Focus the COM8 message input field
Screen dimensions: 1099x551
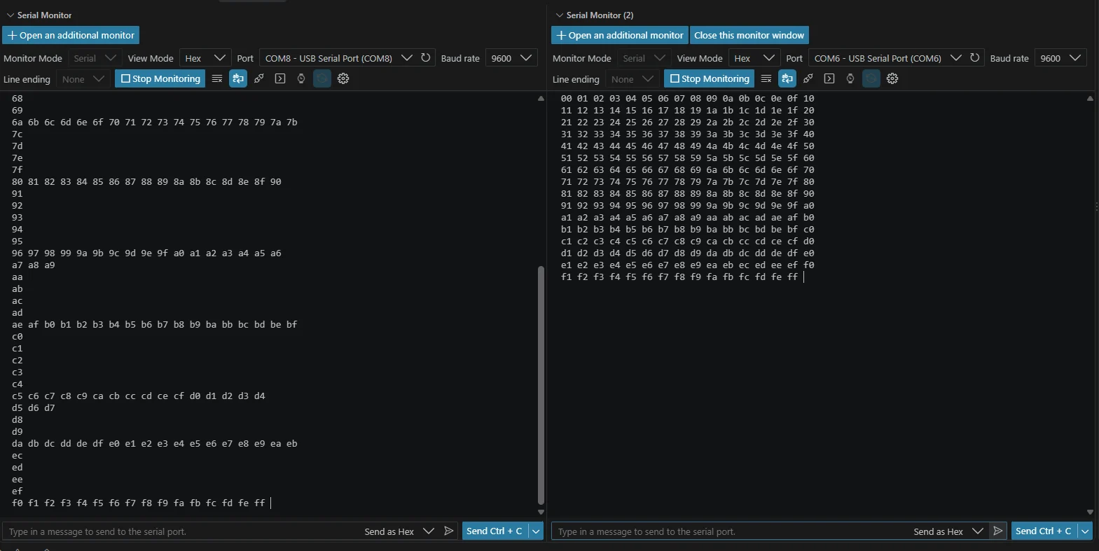[x=182, y=531]
